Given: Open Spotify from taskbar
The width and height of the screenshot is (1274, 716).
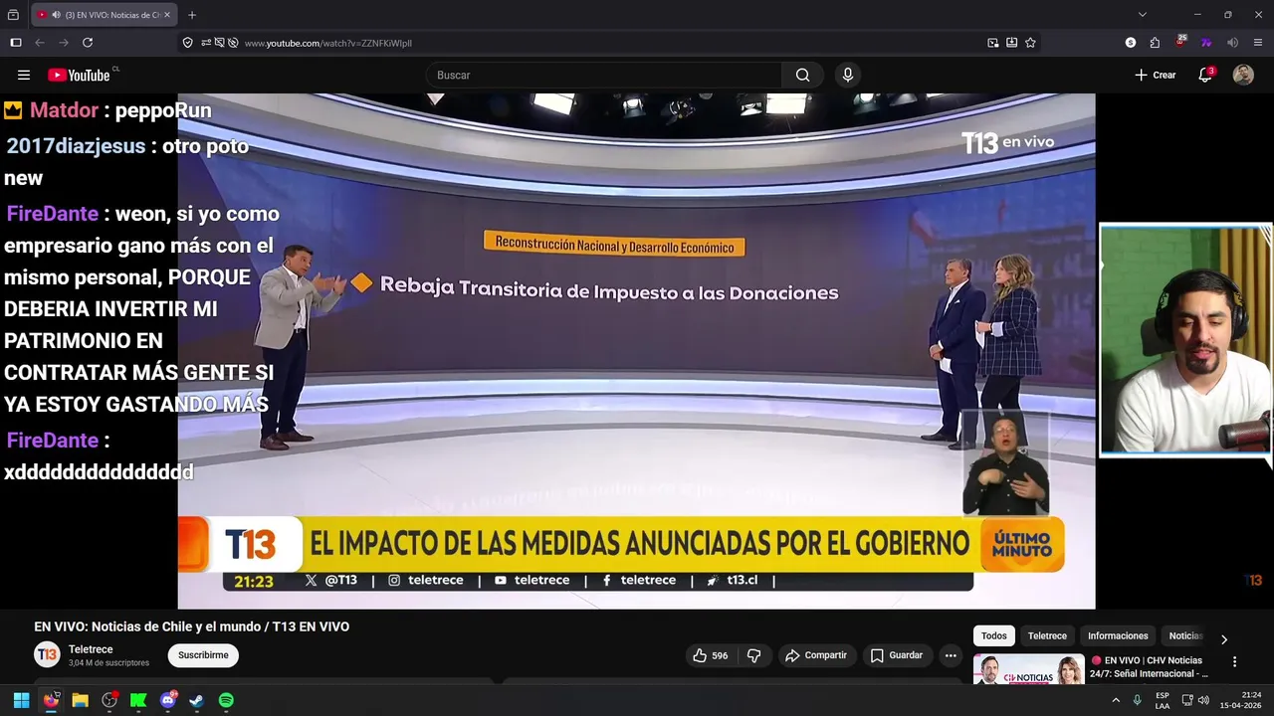Looking at the screenshot, I should [226, 700].
